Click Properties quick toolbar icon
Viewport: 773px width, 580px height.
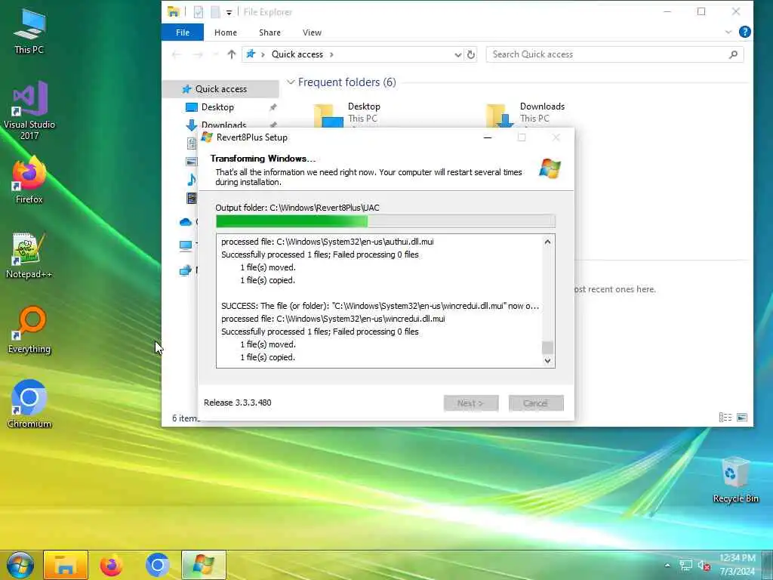pos(199,12)
